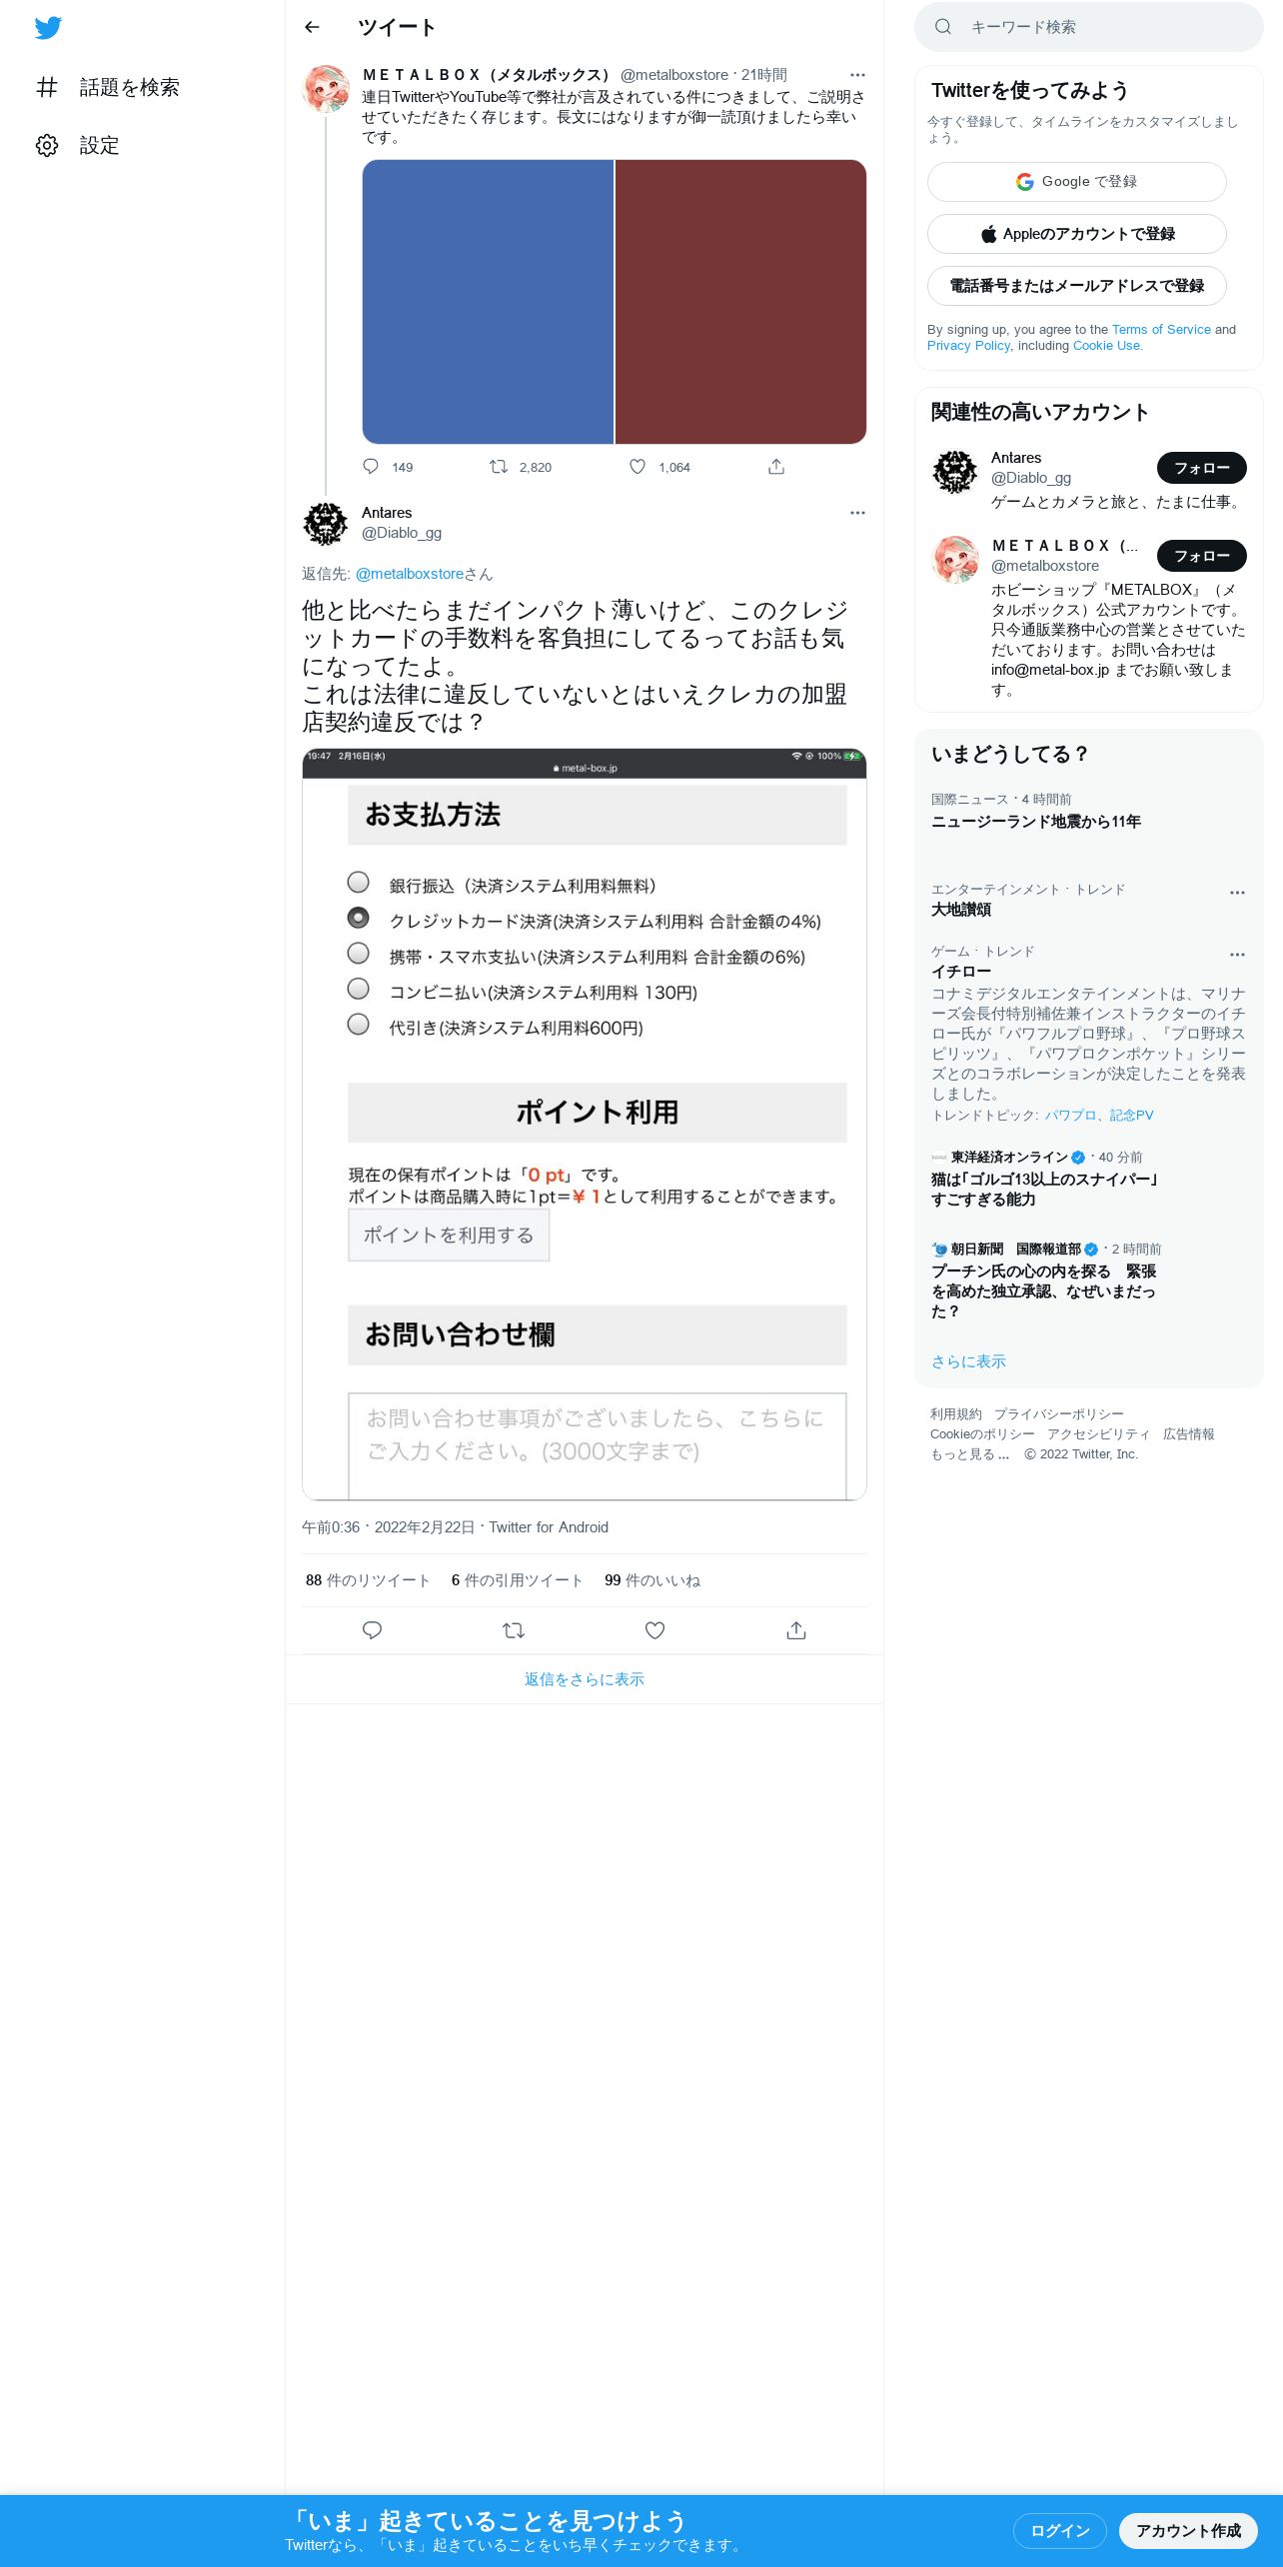Open 朝日新聞 プーチン氏 article
Image resolution: width=1283 pixels, height=2567 pixels.
(x=1044, y=1291)
